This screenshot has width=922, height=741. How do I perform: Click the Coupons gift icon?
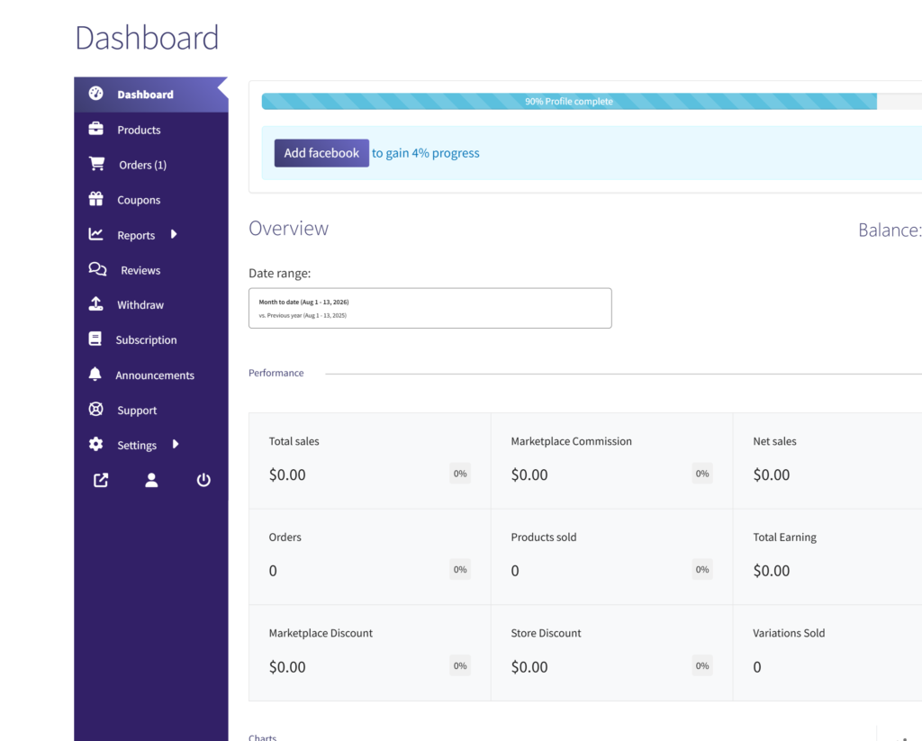coord(95,199)
